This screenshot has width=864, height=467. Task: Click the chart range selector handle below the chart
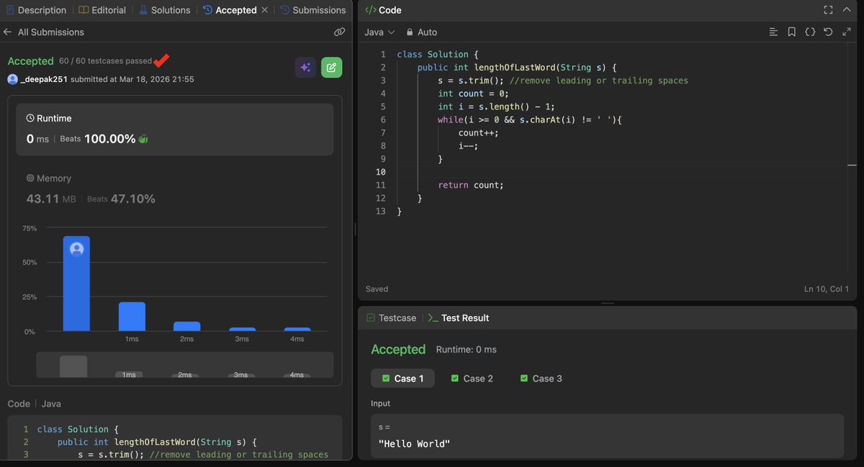73,366
